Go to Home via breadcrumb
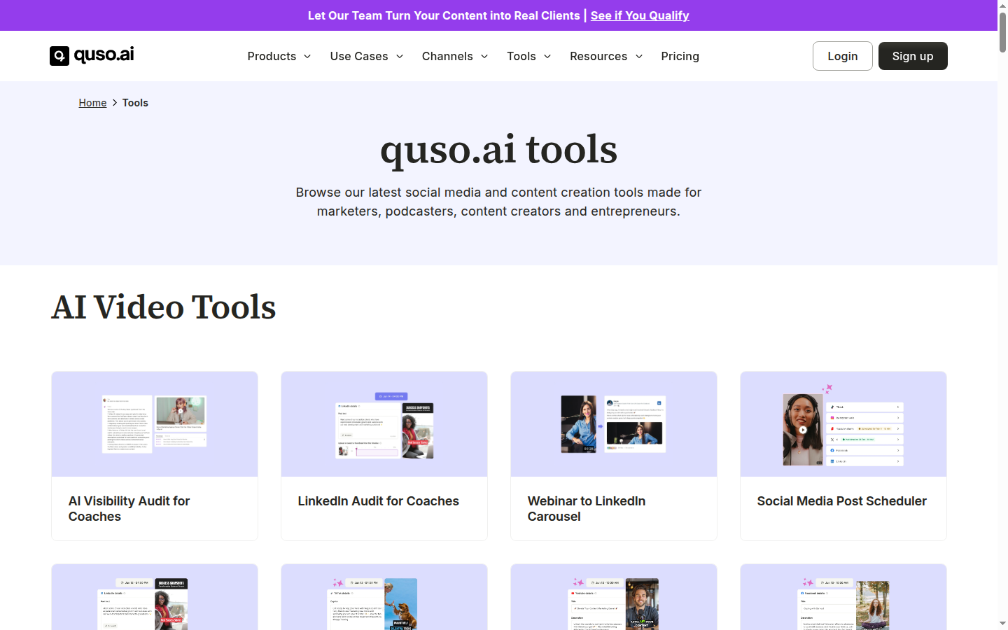 (x=92, y=103)
